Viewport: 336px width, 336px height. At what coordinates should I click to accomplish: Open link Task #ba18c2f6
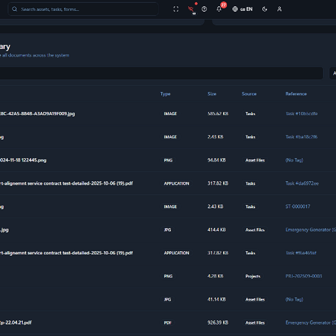(302, 137)
